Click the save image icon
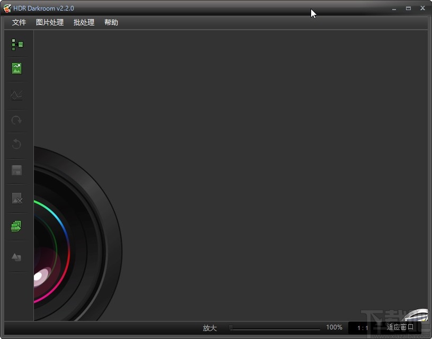 pyautogui.click(x=16, y=171)
